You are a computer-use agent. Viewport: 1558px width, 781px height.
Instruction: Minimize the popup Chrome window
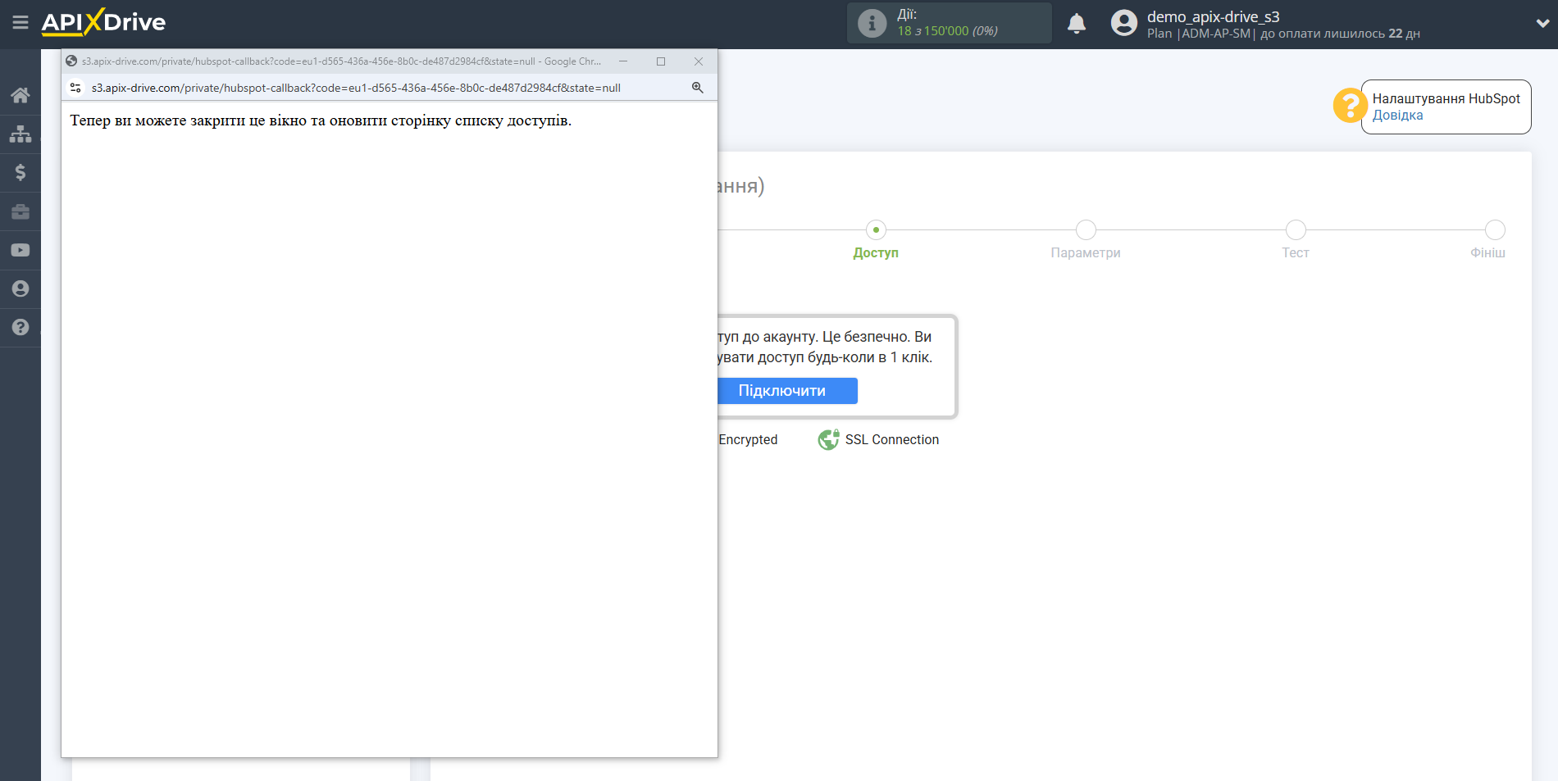[623, 61]
